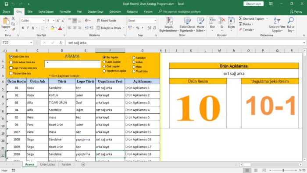Uncheck the Koda Göre Ara checkbox
307x173 pixels.
11,57
